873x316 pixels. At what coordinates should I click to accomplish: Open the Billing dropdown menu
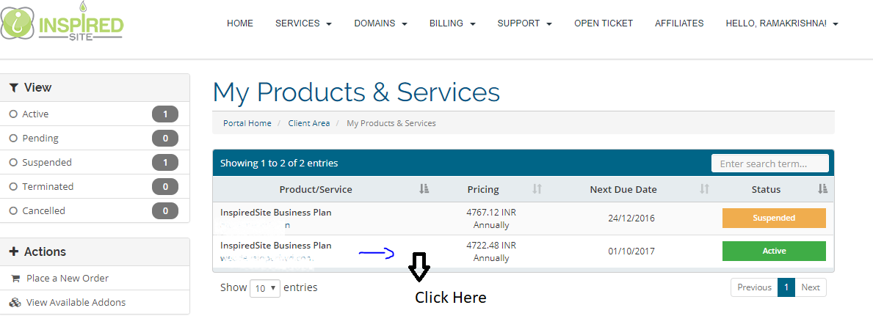452,23
